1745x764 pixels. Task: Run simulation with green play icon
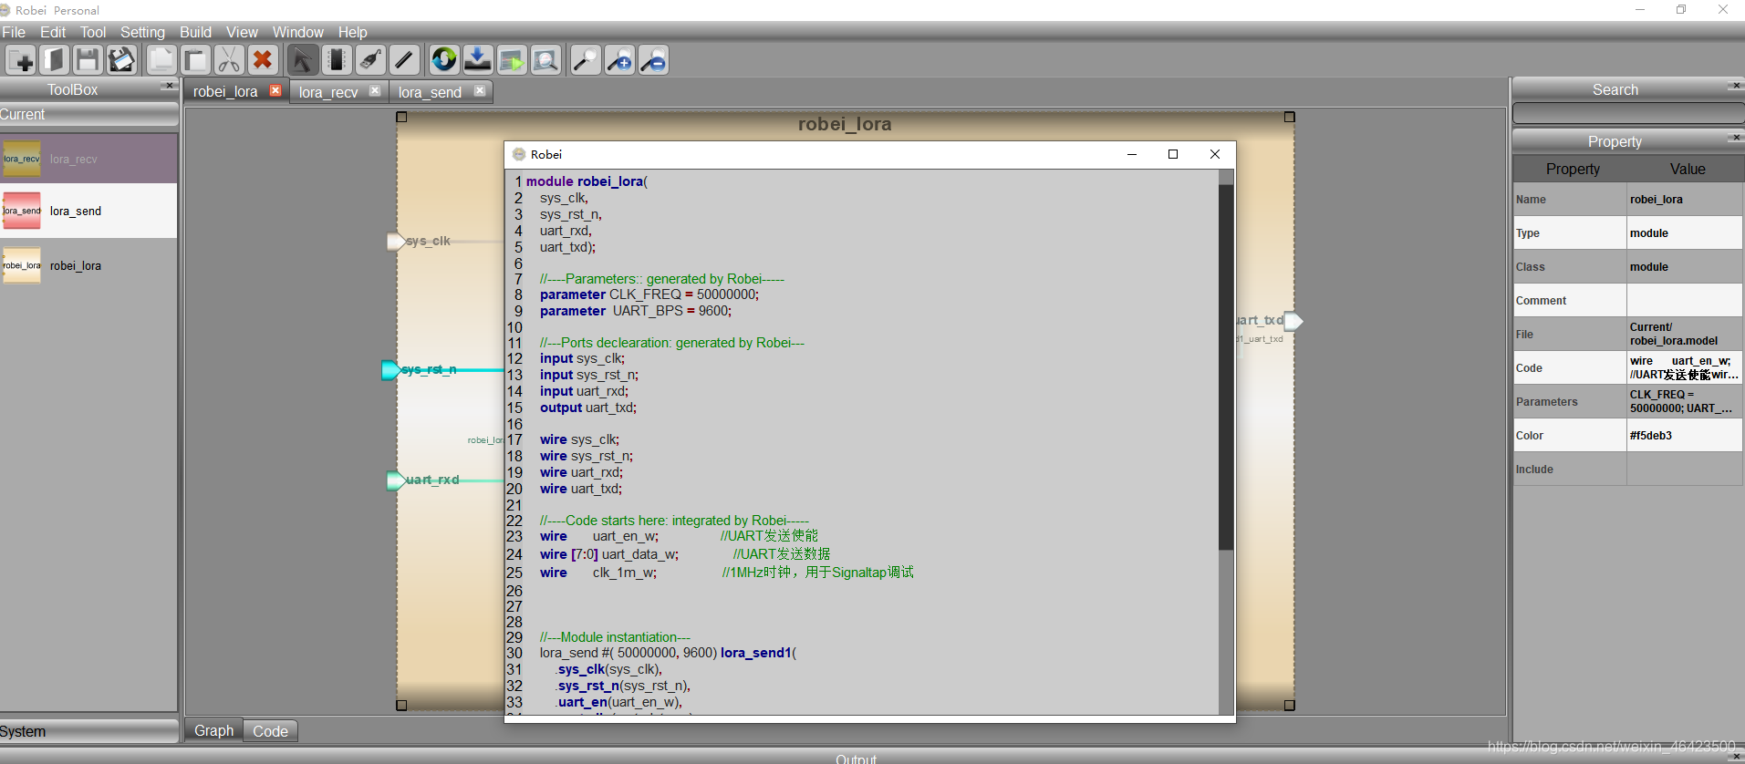coord(512,60)
